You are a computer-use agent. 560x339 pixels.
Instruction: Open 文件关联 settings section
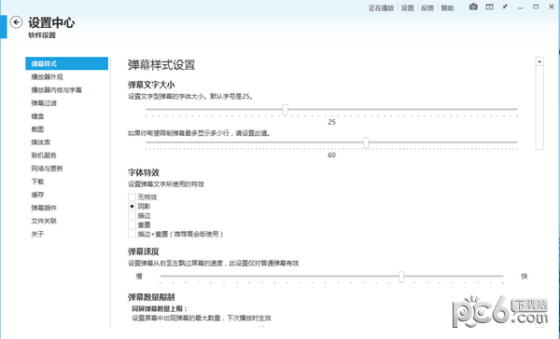pyautogui.click(x=44, y=221)
